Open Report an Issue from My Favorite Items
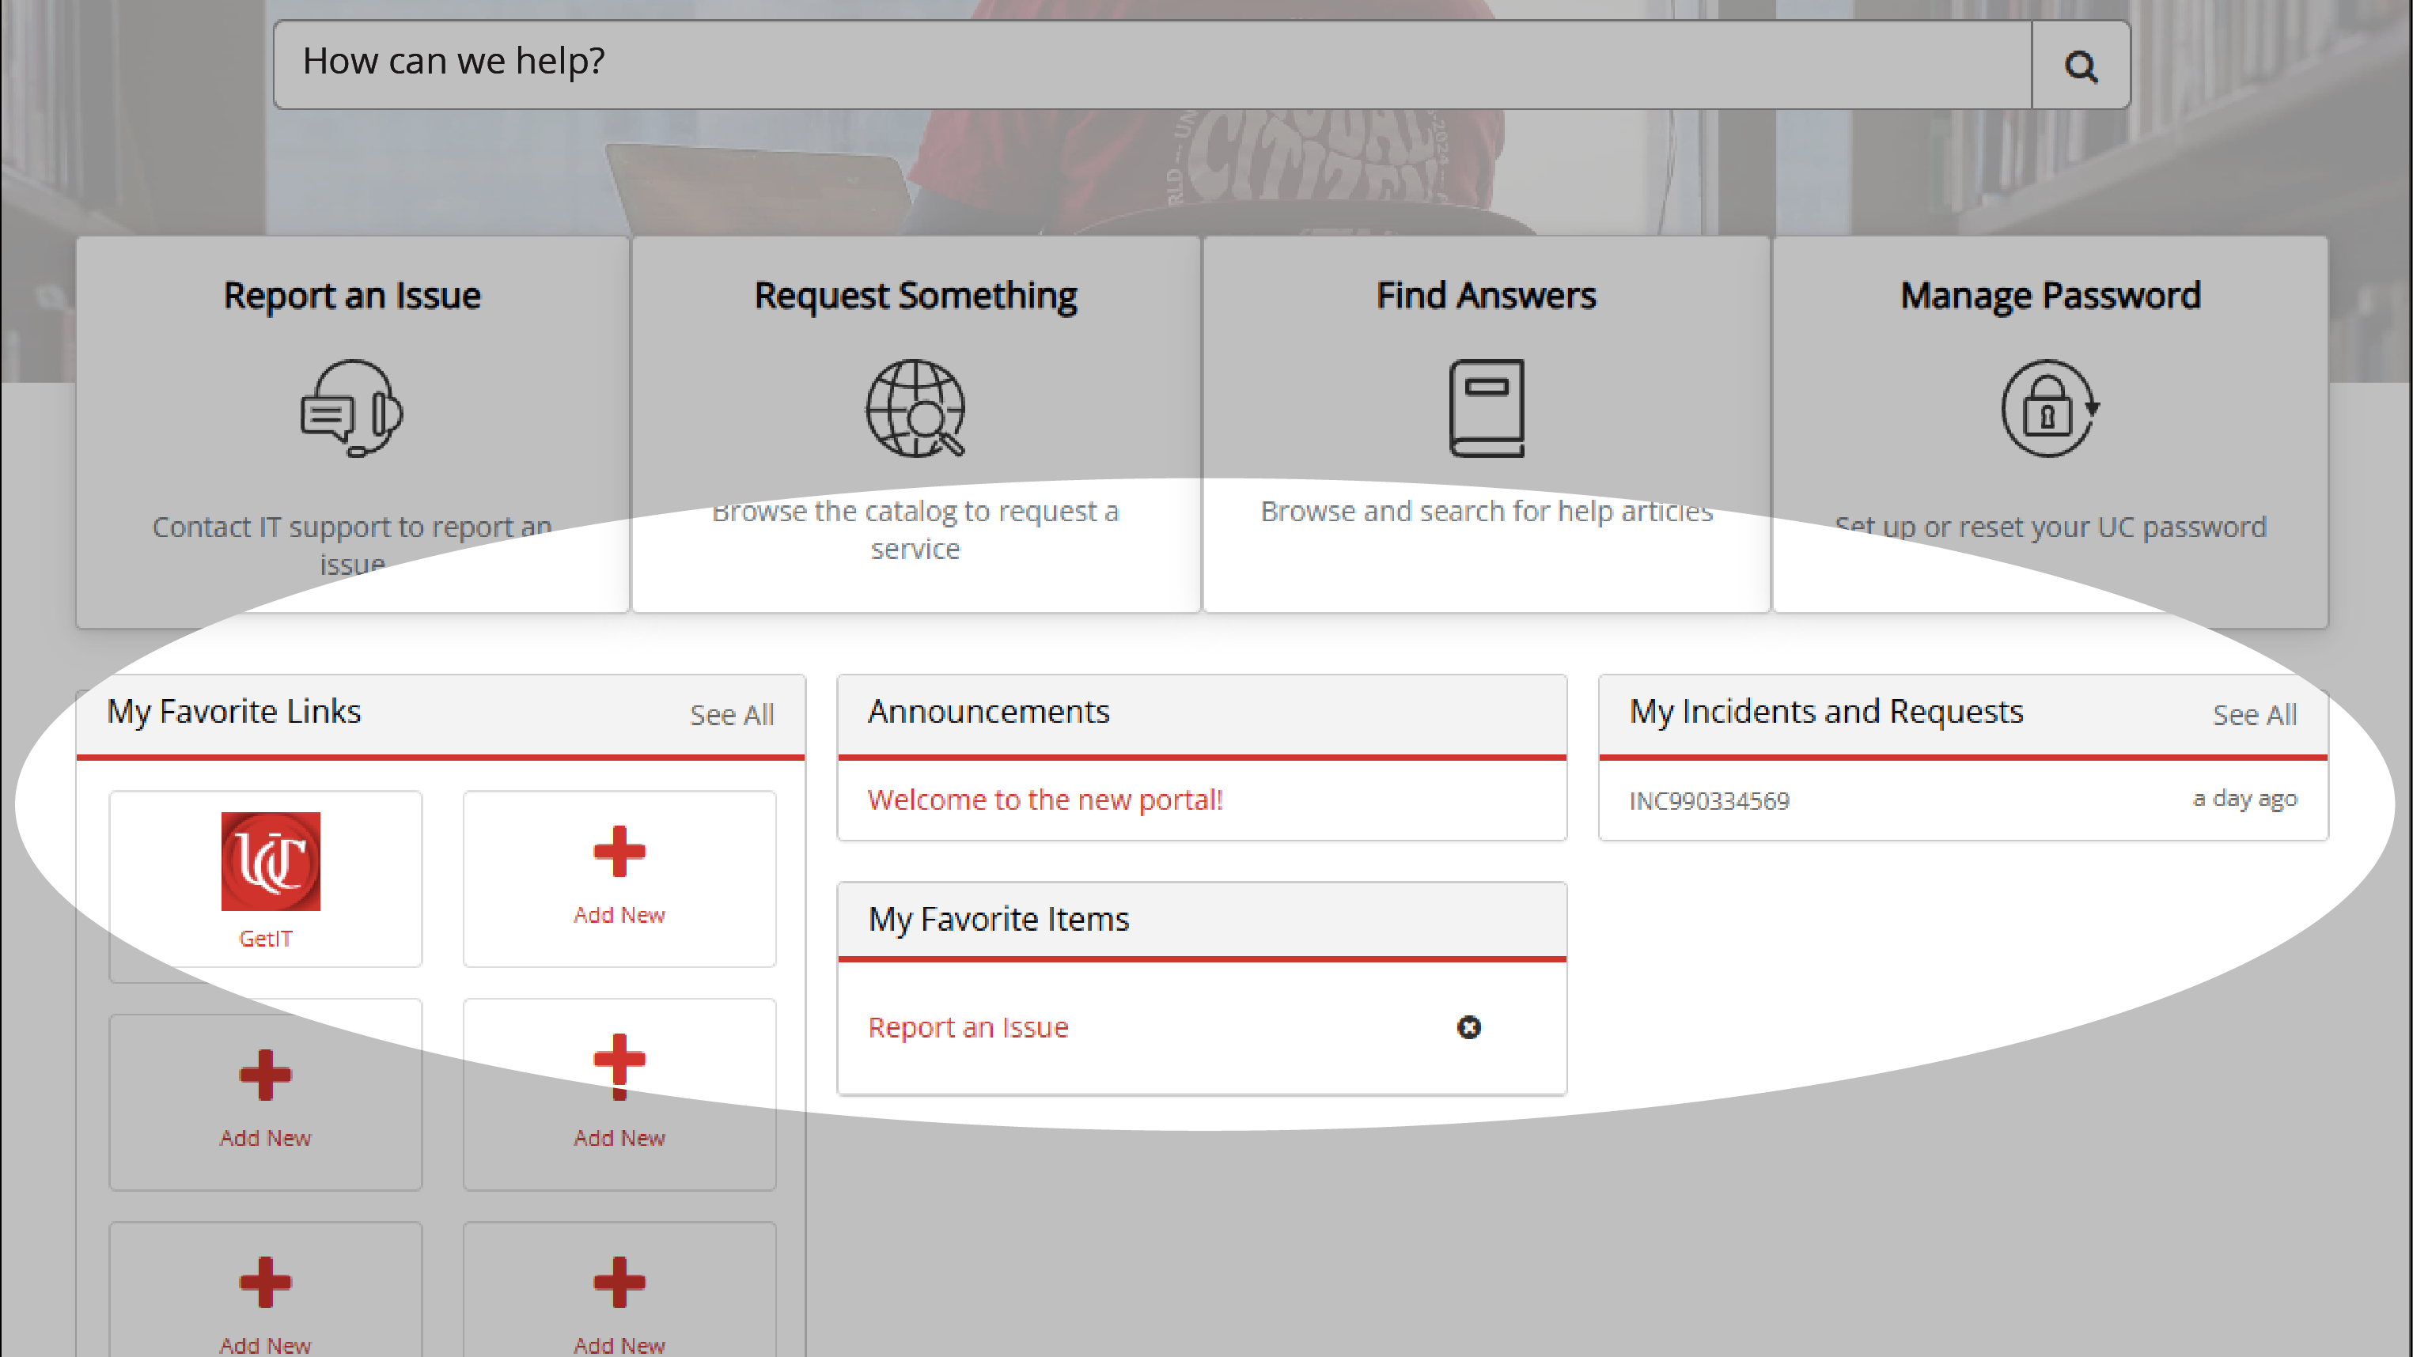The width and height of the screenshot is (2413, 1357). pos(968,1026)
